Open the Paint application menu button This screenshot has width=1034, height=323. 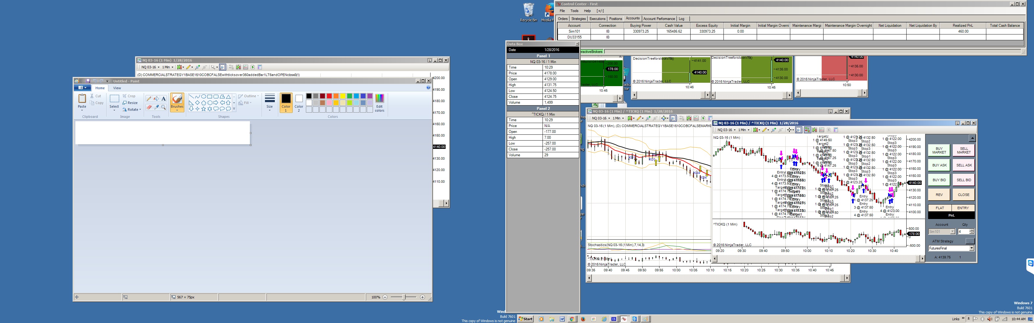[x=82, y=88]
